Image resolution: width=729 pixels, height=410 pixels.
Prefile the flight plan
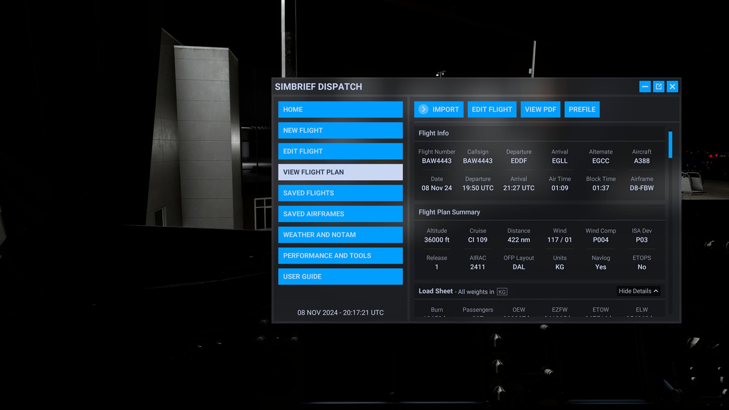(x=582, y=109)
